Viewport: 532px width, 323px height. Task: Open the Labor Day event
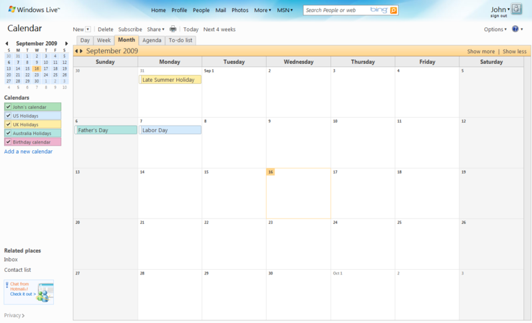tap(170, 130)
